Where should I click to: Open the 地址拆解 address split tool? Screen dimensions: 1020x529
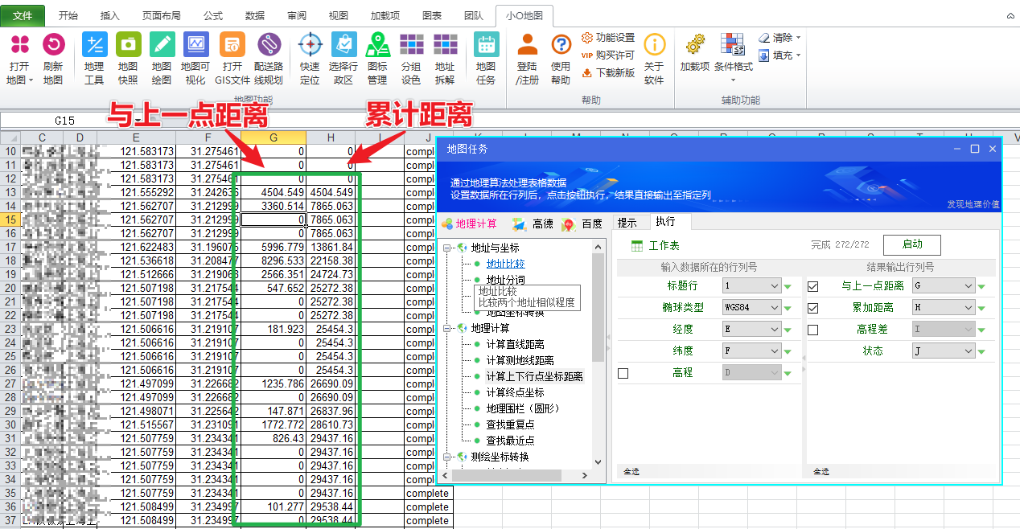coord(445,59)
